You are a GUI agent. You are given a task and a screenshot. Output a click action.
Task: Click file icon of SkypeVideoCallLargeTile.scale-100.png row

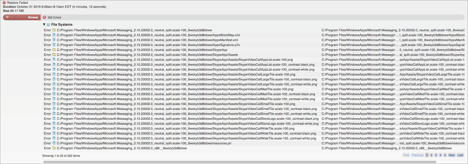[54, 74]
